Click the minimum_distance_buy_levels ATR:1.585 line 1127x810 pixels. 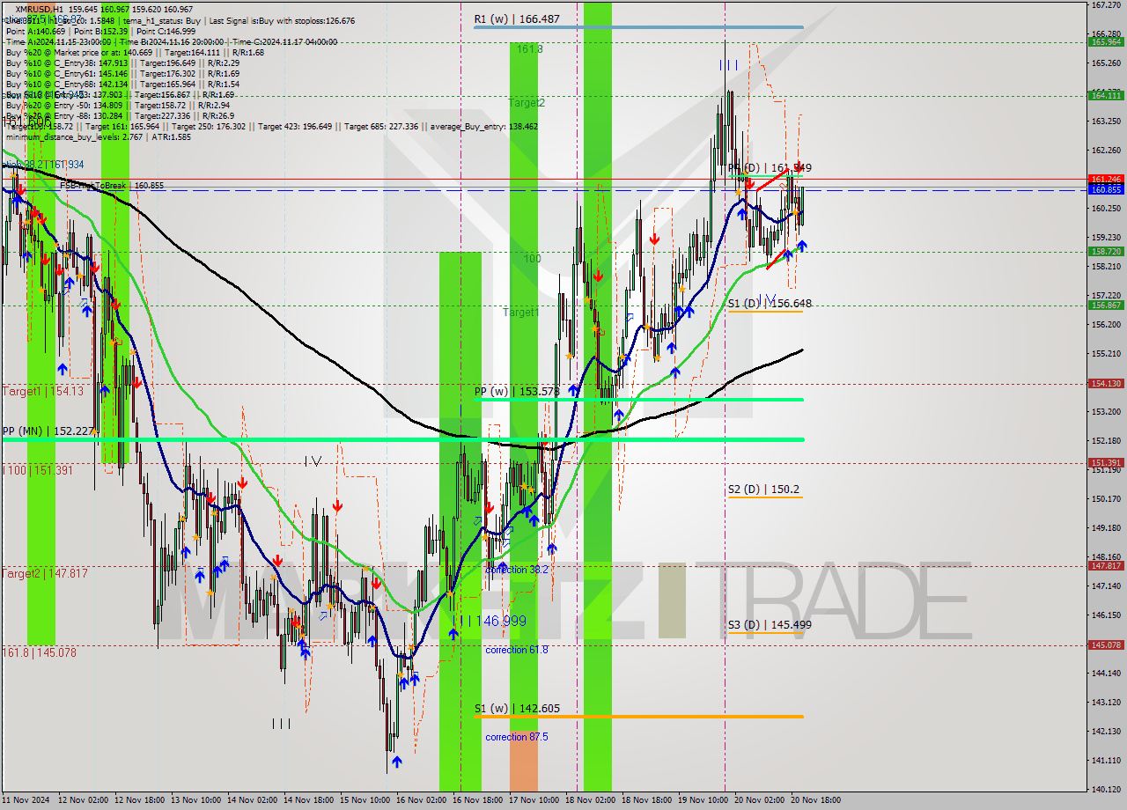99,137
